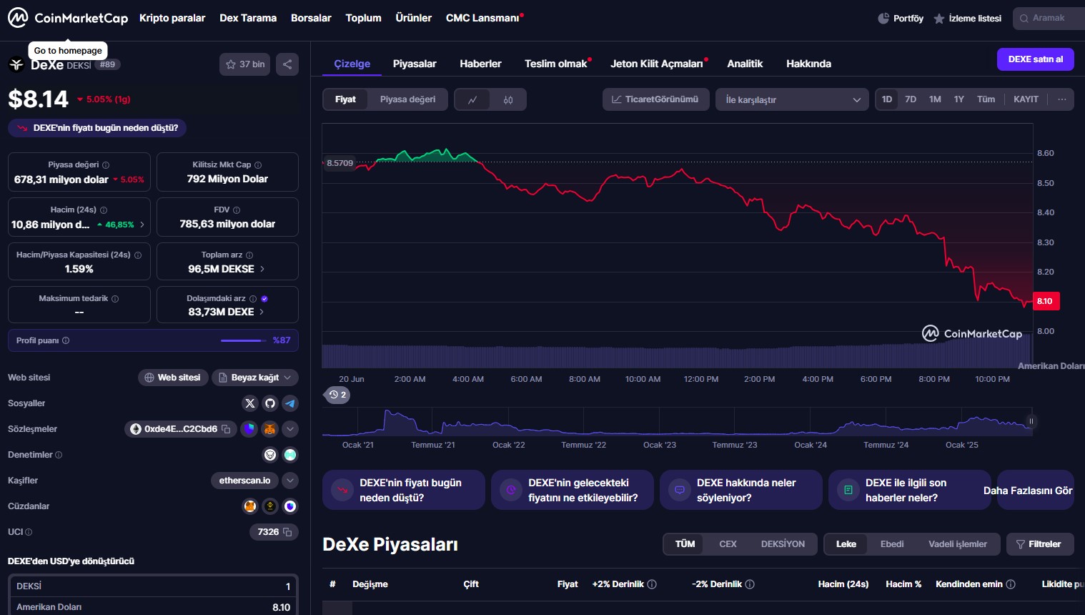Screen dimensions: 1085x615
Task: Open the Kripto paralar menu
Action: tap(172, 18)
